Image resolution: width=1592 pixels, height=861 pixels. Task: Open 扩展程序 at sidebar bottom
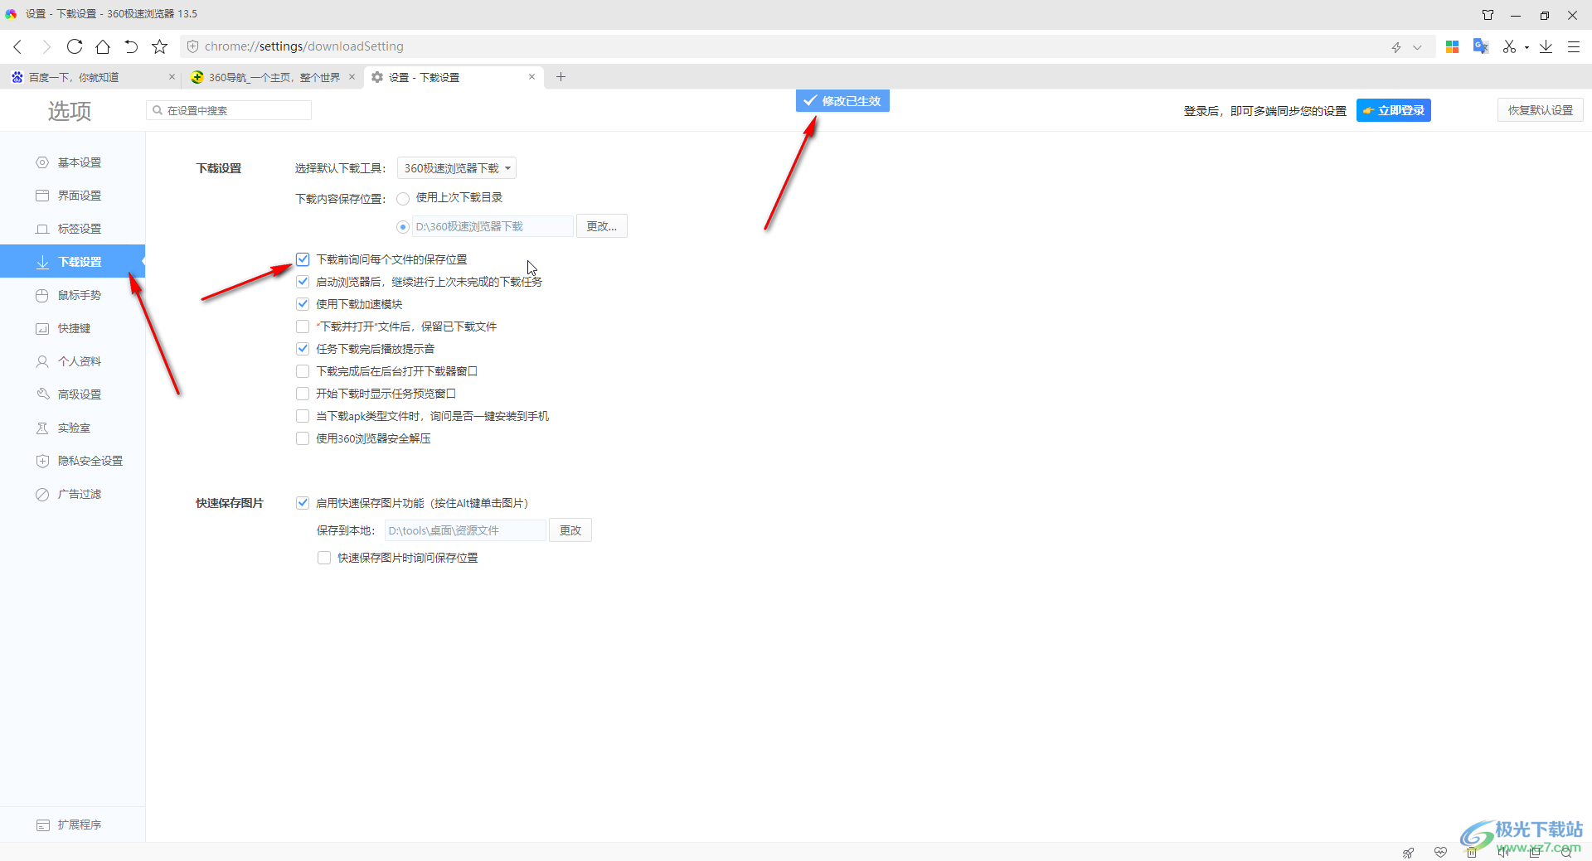click(72, 825)
